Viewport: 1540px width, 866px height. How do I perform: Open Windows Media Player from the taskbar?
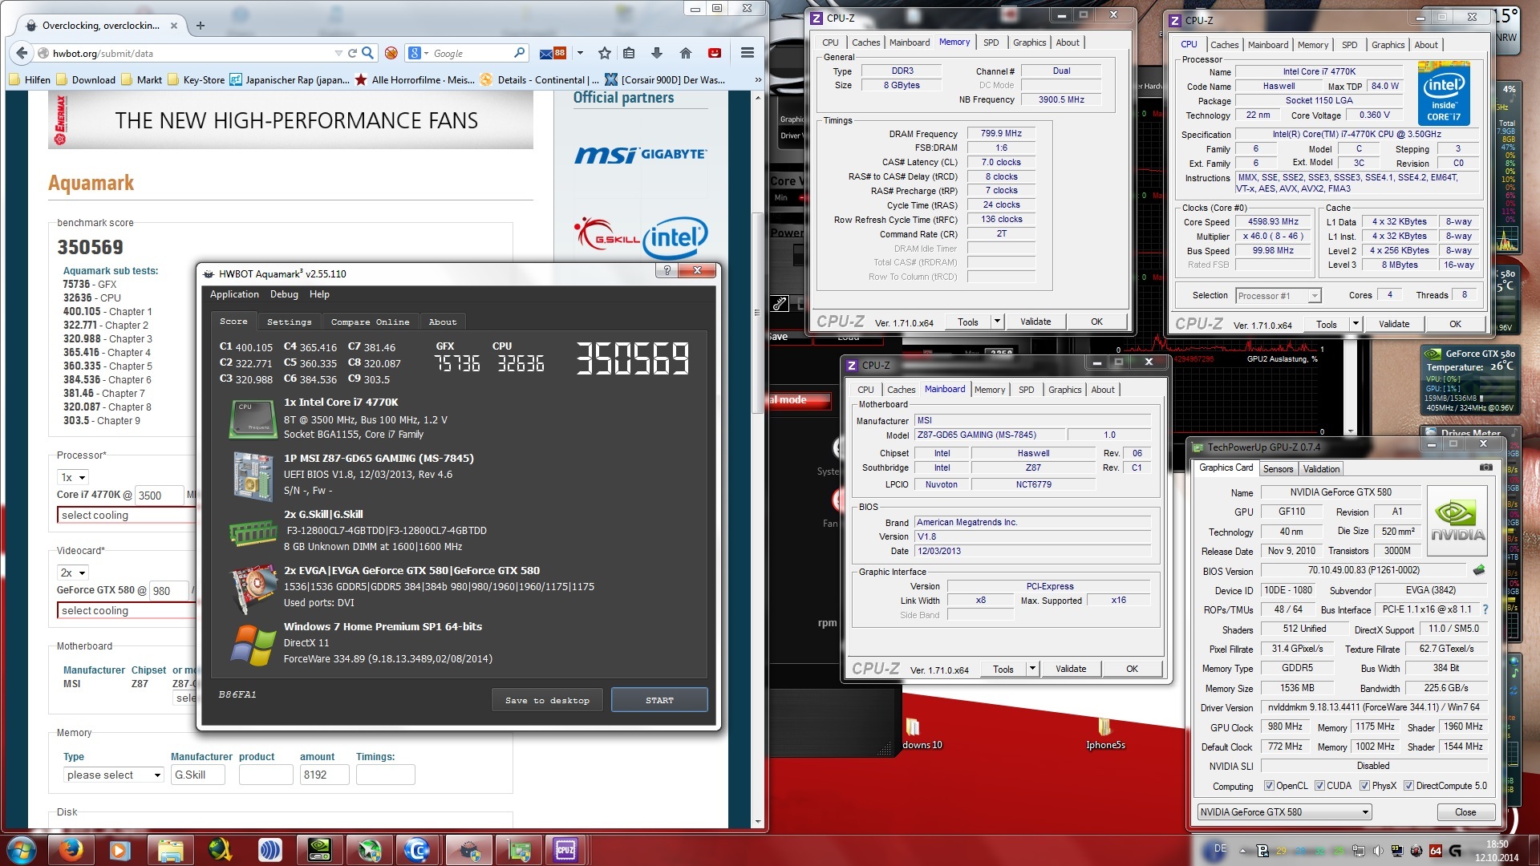click(120, 849)
